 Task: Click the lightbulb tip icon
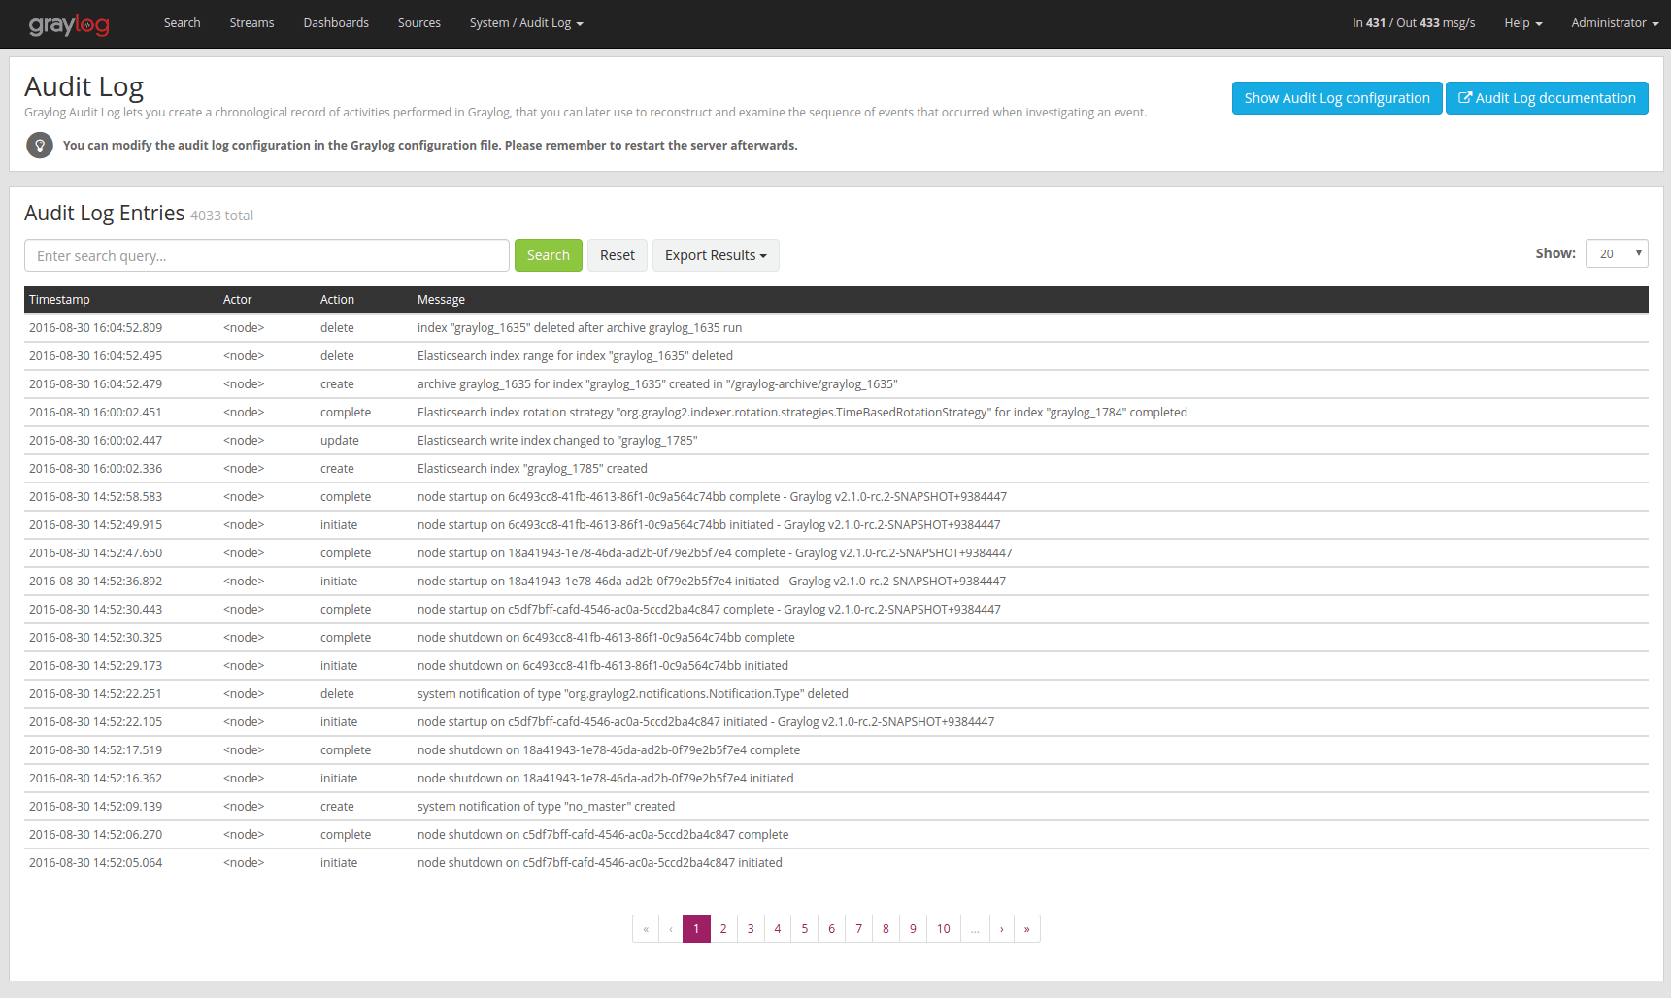coord(40,145)
